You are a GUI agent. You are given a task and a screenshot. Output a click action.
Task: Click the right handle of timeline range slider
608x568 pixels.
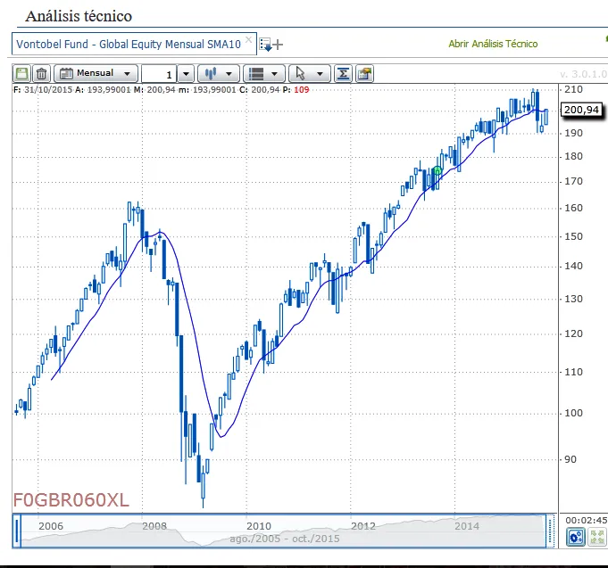551,531
